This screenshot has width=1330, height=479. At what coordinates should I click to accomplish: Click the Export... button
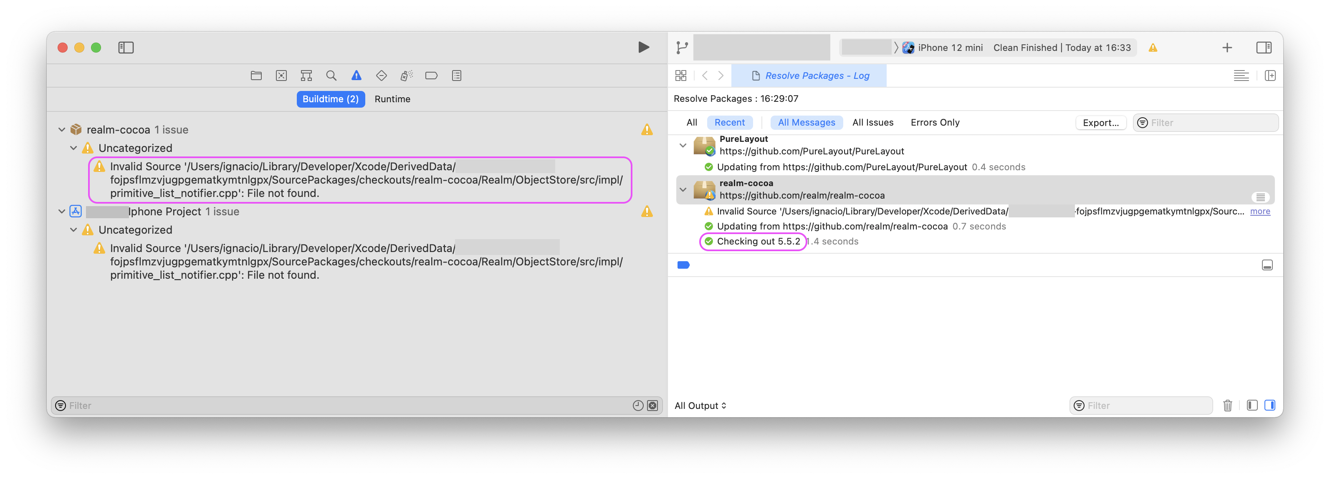point(1100,123)
